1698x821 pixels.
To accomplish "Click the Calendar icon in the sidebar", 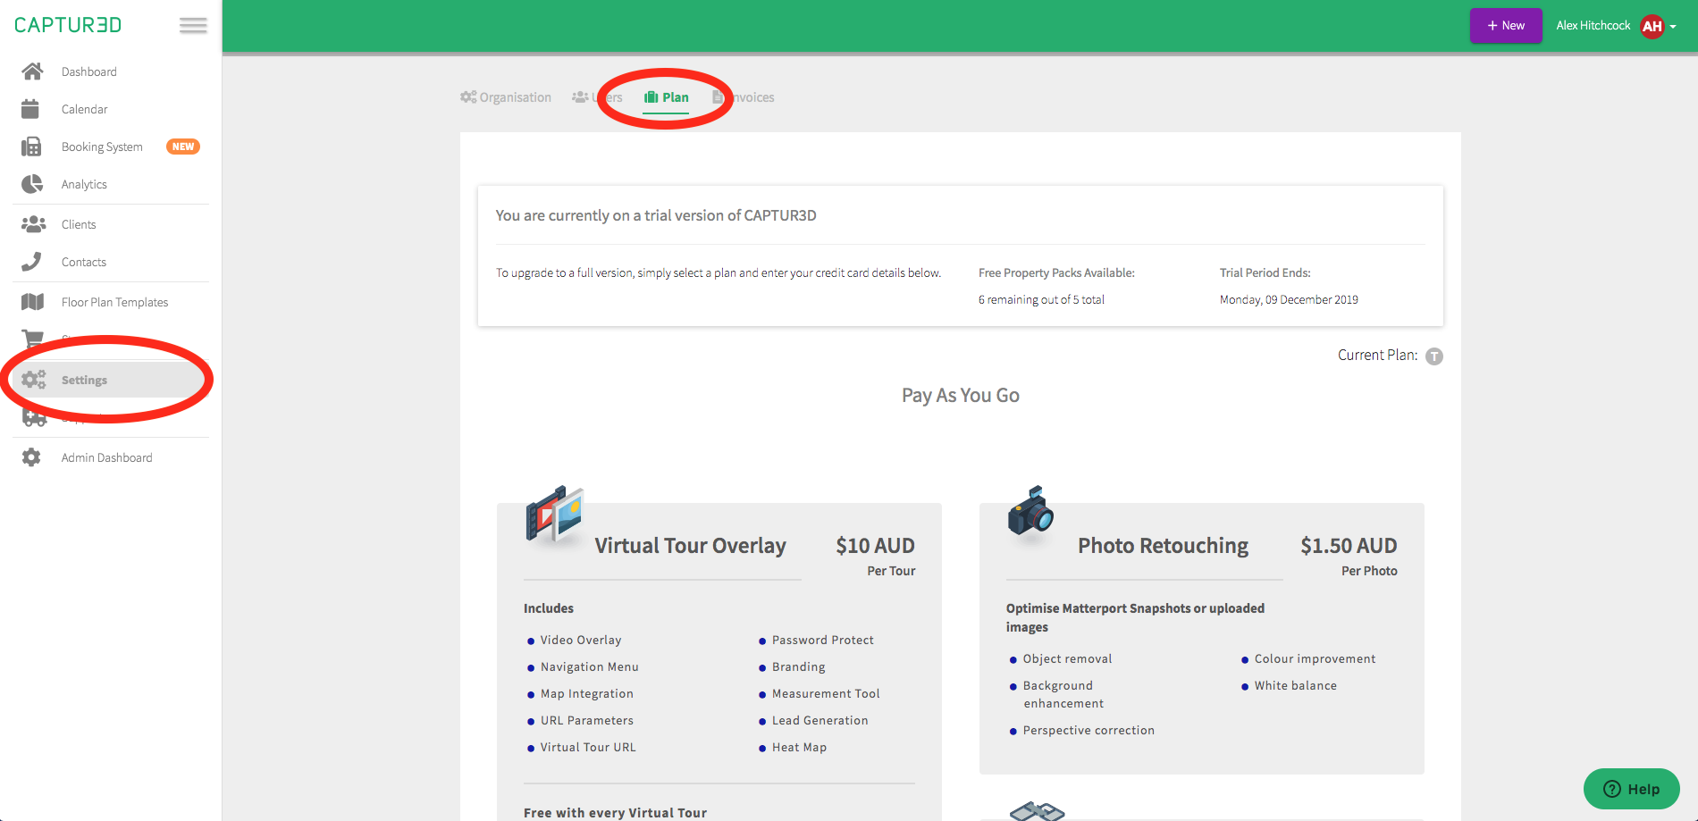I will [30, 109].
